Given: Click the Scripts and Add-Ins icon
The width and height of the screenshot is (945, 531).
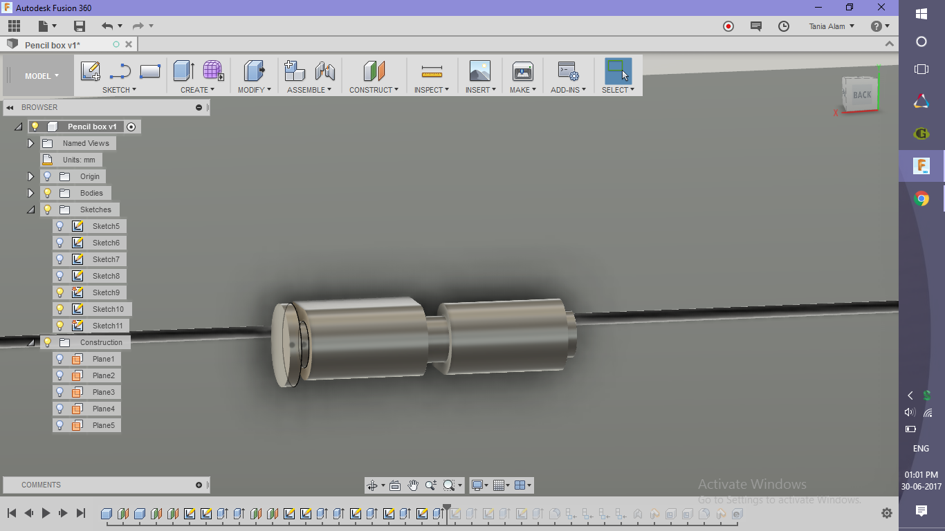Looking at the screenshot, I should click(568, 71).
